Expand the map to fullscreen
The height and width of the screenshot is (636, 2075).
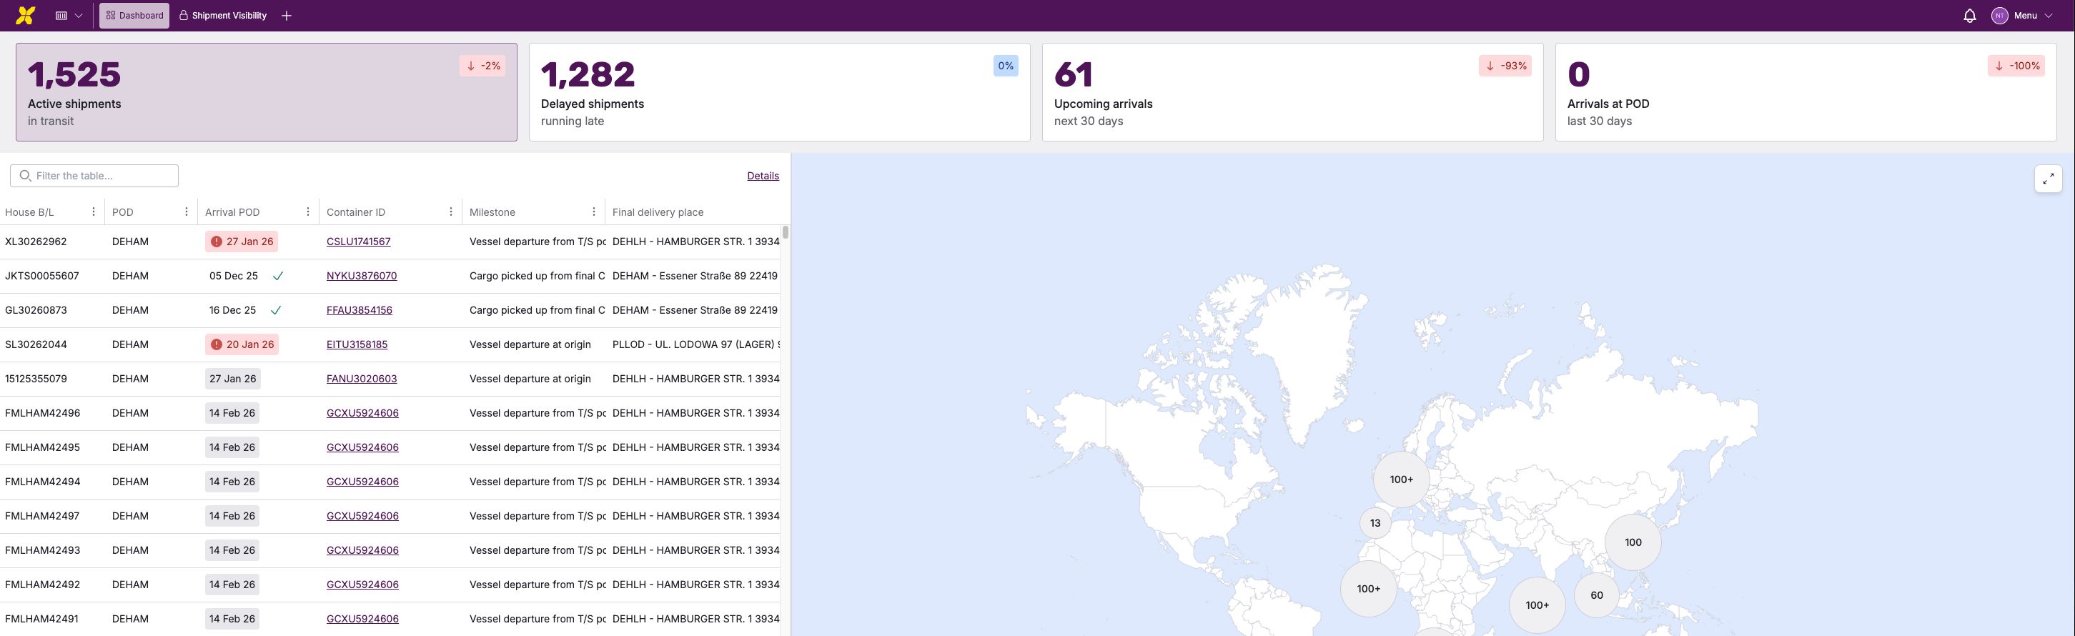coord(2048,179)
